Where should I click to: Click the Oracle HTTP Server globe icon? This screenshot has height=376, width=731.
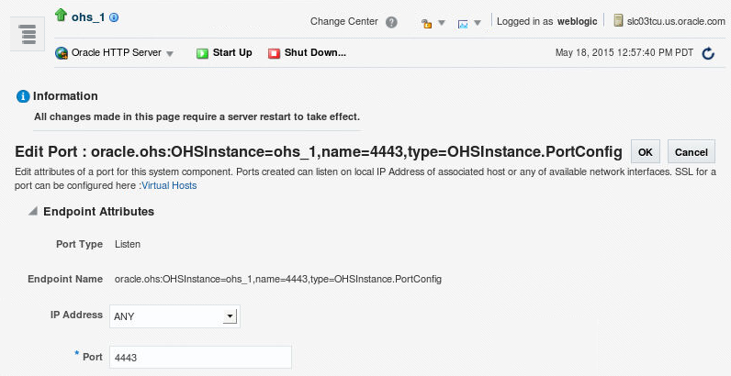pos(62,53)
